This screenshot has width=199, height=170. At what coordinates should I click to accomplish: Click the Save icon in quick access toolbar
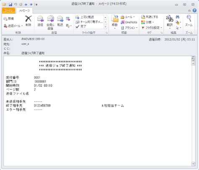click(10, 5)
